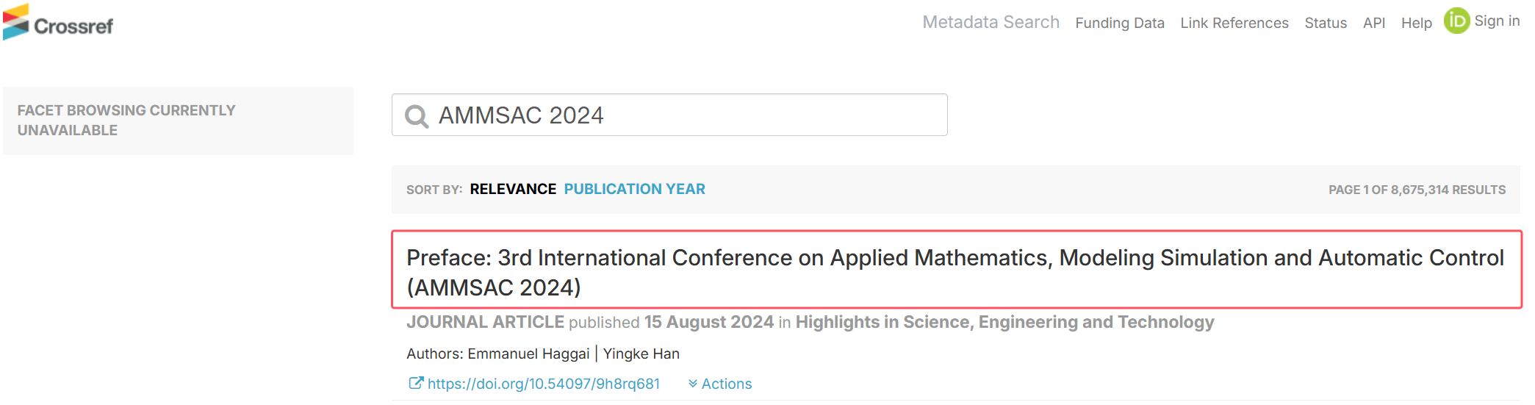The height and width of the screenshot is (405, 1535).
Task: Click the Facet Browsing Currently Unavailable panel
Action: [x=178, y=121]
